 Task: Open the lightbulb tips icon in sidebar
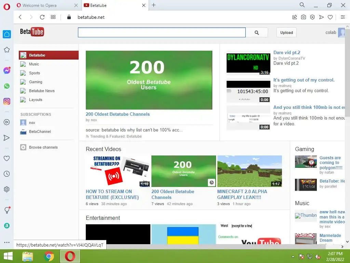click(7, 210)
